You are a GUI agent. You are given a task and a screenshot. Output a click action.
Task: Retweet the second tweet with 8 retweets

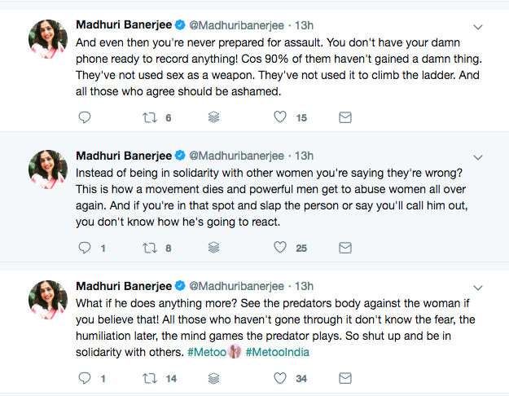(148, 248)
